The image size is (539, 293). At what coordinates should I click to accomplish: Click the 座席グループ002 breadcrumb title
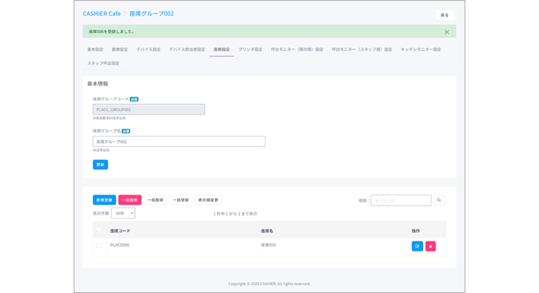pyautogui.click(x=152, y=13)
